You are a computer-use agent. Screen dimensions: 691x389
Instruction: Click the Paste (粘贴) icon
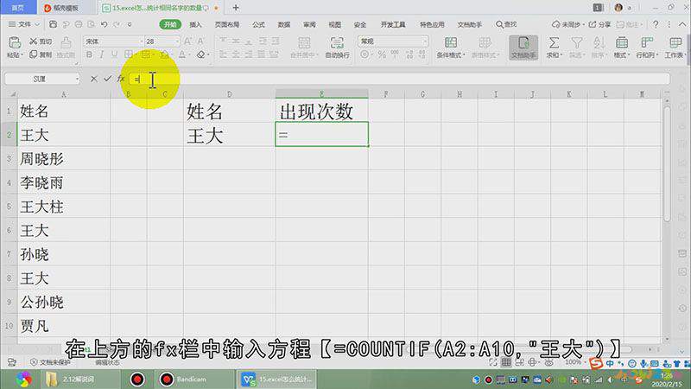pyautogui.click(x=14, y=42)
